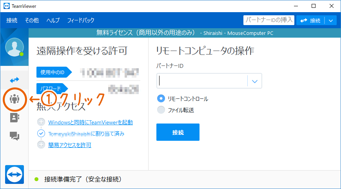341x189 pixels.
Task: Click the green connection status dot
Action: tap(36, 179)
